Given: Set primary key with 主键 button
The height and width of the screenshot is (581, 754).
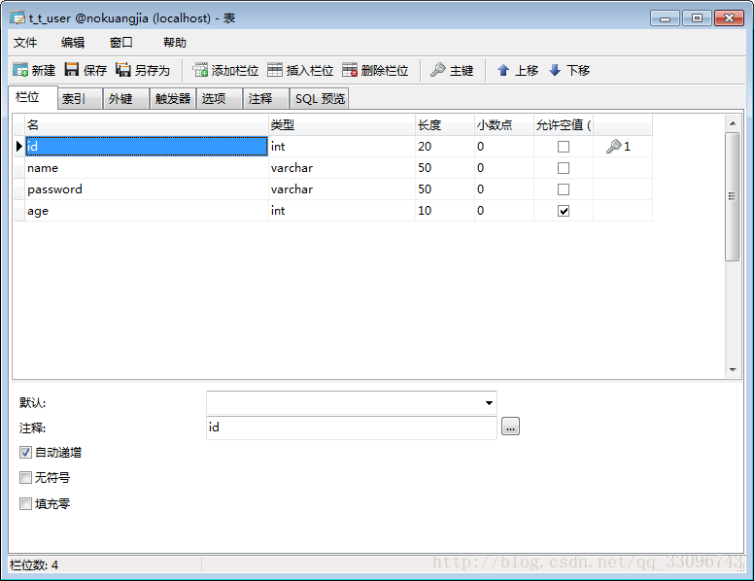Looking at the screenshot, I should [x=452, y=70].
